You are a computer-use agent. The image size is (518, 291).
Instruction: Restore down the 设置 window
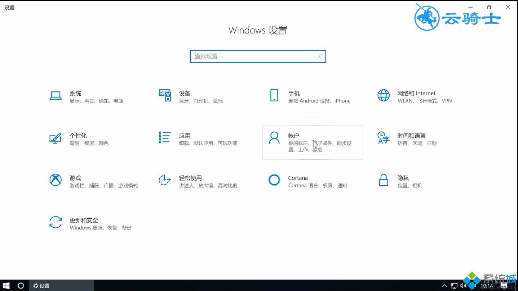coord(489,7)
